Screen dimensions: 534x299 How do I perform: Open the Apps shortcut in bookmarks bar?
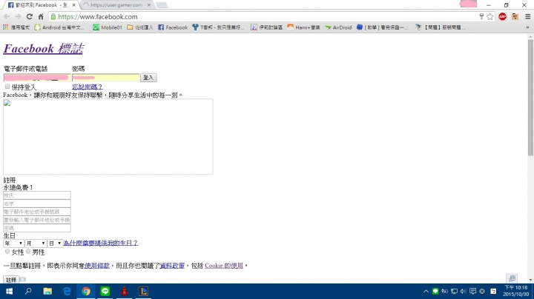pos(16,27)
